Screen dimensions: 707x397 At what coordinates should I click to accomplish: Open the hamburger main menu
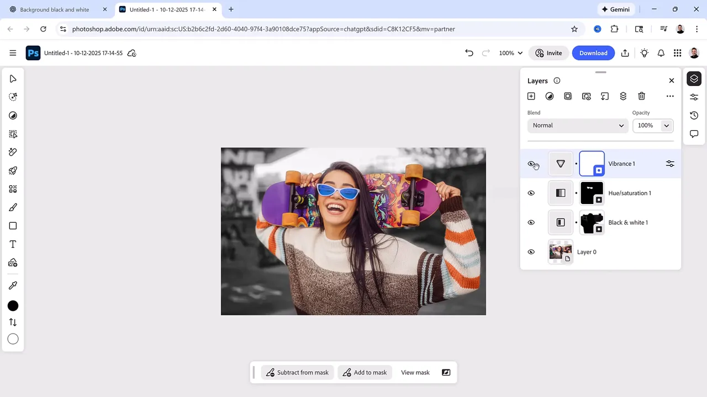click(13, 53)
